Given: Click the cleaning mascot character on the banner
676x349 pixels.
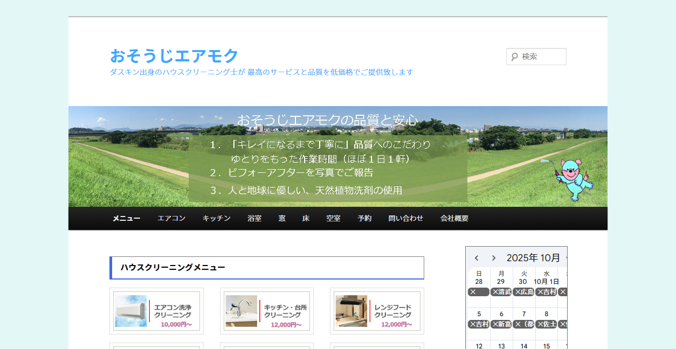Looking at the screenshot, I should [x=572, y=178].
